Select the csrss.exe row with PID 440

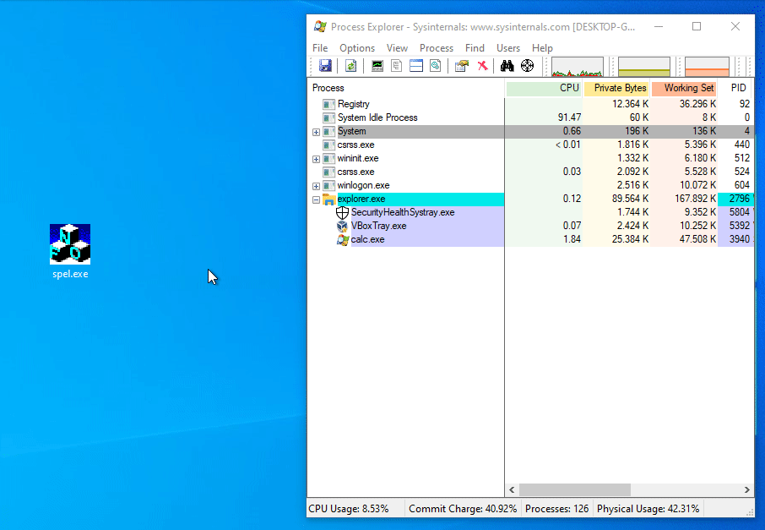(x=531, y=145)
